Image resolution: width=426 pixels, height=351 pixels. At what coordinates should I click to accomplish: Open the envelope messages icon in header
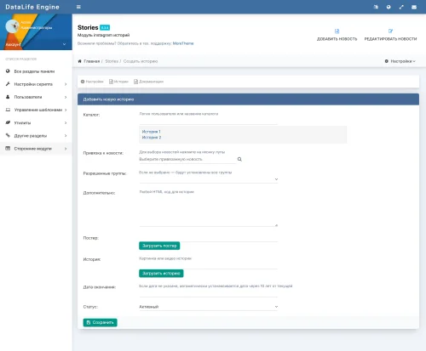414,7
